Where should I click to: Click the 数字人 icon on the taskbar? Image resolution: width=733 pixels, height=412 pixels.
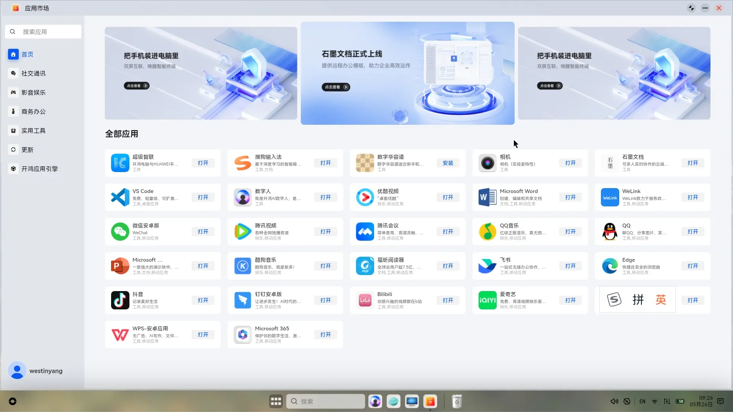375,401
